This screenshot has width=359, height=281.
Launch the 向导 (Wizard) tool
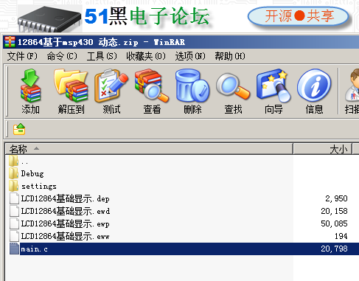(x=273, y=86)
